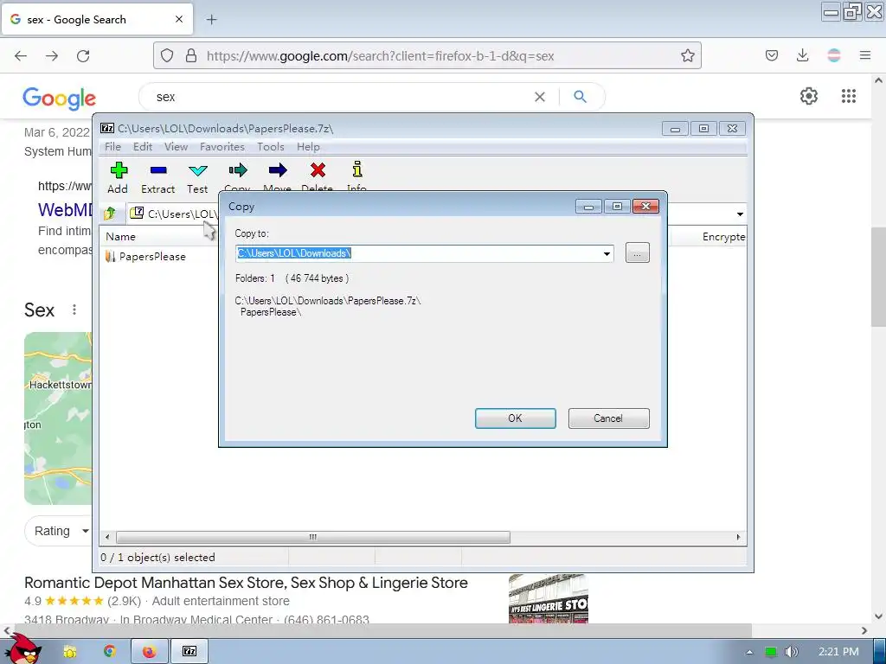The width and height of the screenshot is (886, 664).
Task: Click the 7-Zip horizontal scrollbar thumb
Action: point(312,537)
